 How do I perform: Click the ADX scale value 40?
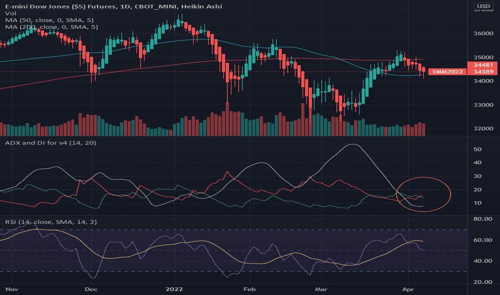477,163
